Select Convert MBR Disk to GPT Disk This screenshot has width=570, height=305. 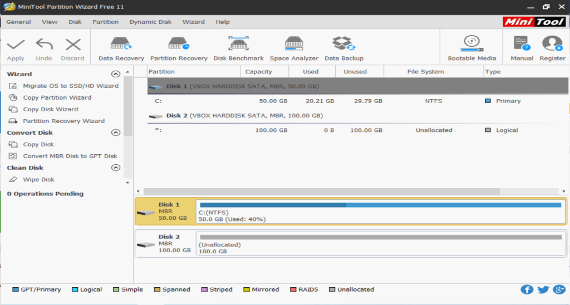(70, 156)
